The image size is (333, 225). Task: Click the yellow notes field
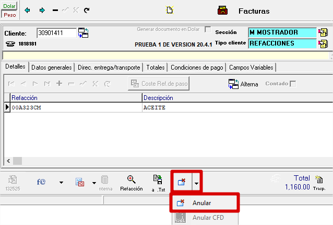(x=165, y=55)
